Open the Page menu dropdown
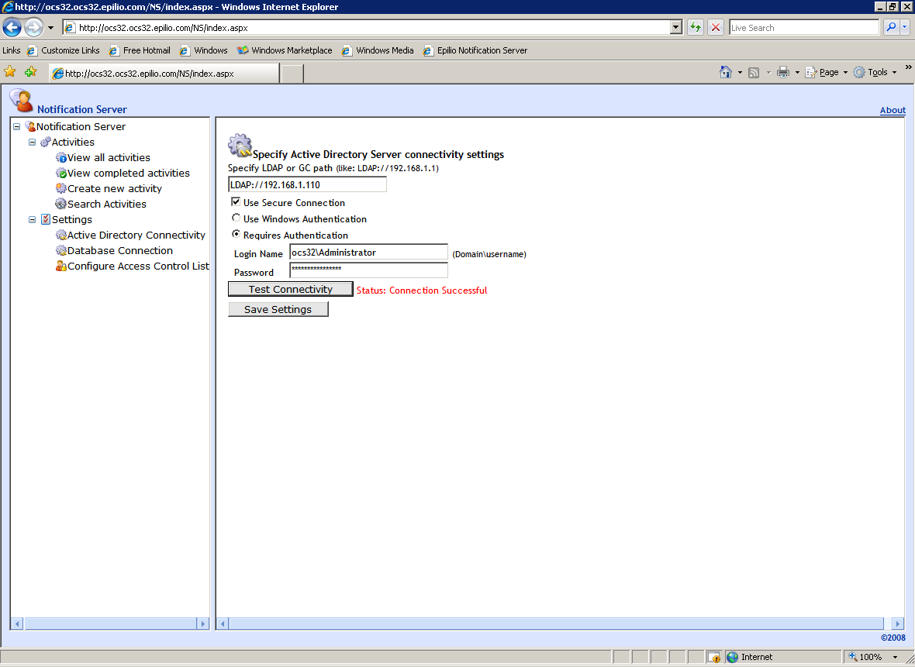Image resolution: width=915 pixels, height=667 pixels. (x=845, y=72)
